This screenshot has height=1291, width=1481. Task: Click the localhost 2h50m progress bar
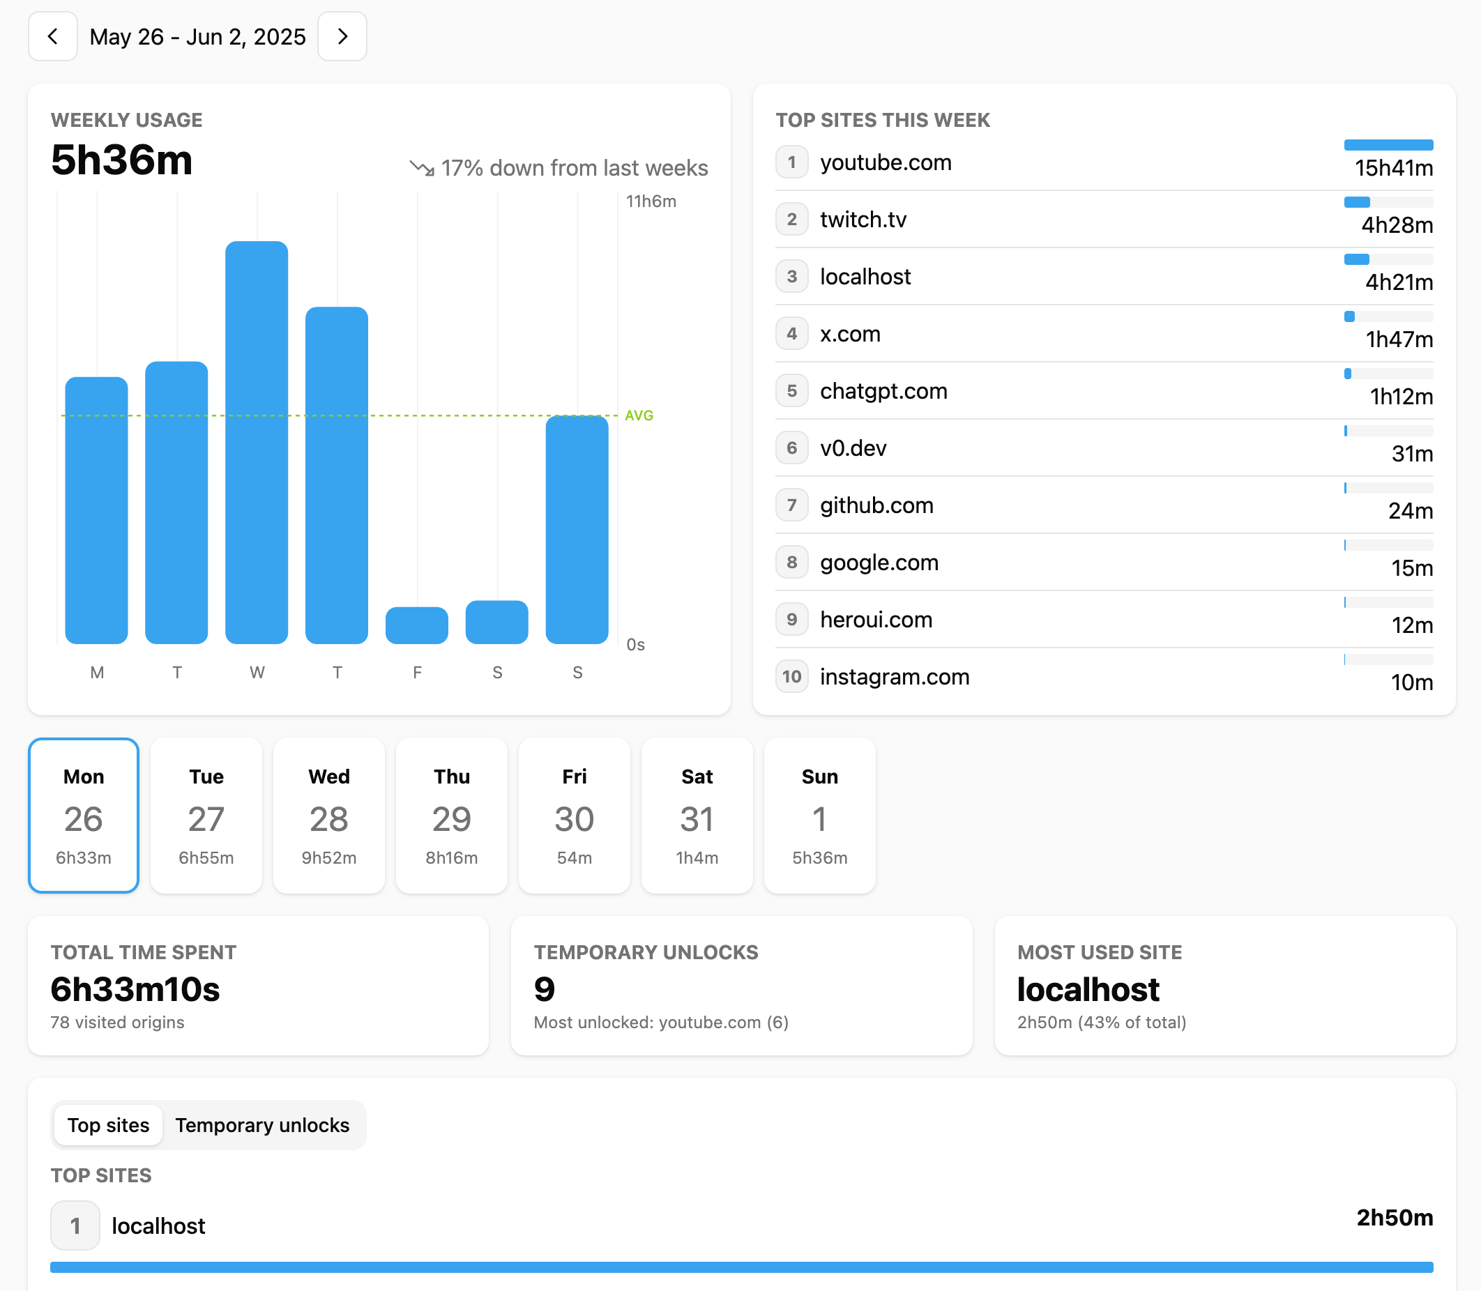click(x=742, y=1267)
